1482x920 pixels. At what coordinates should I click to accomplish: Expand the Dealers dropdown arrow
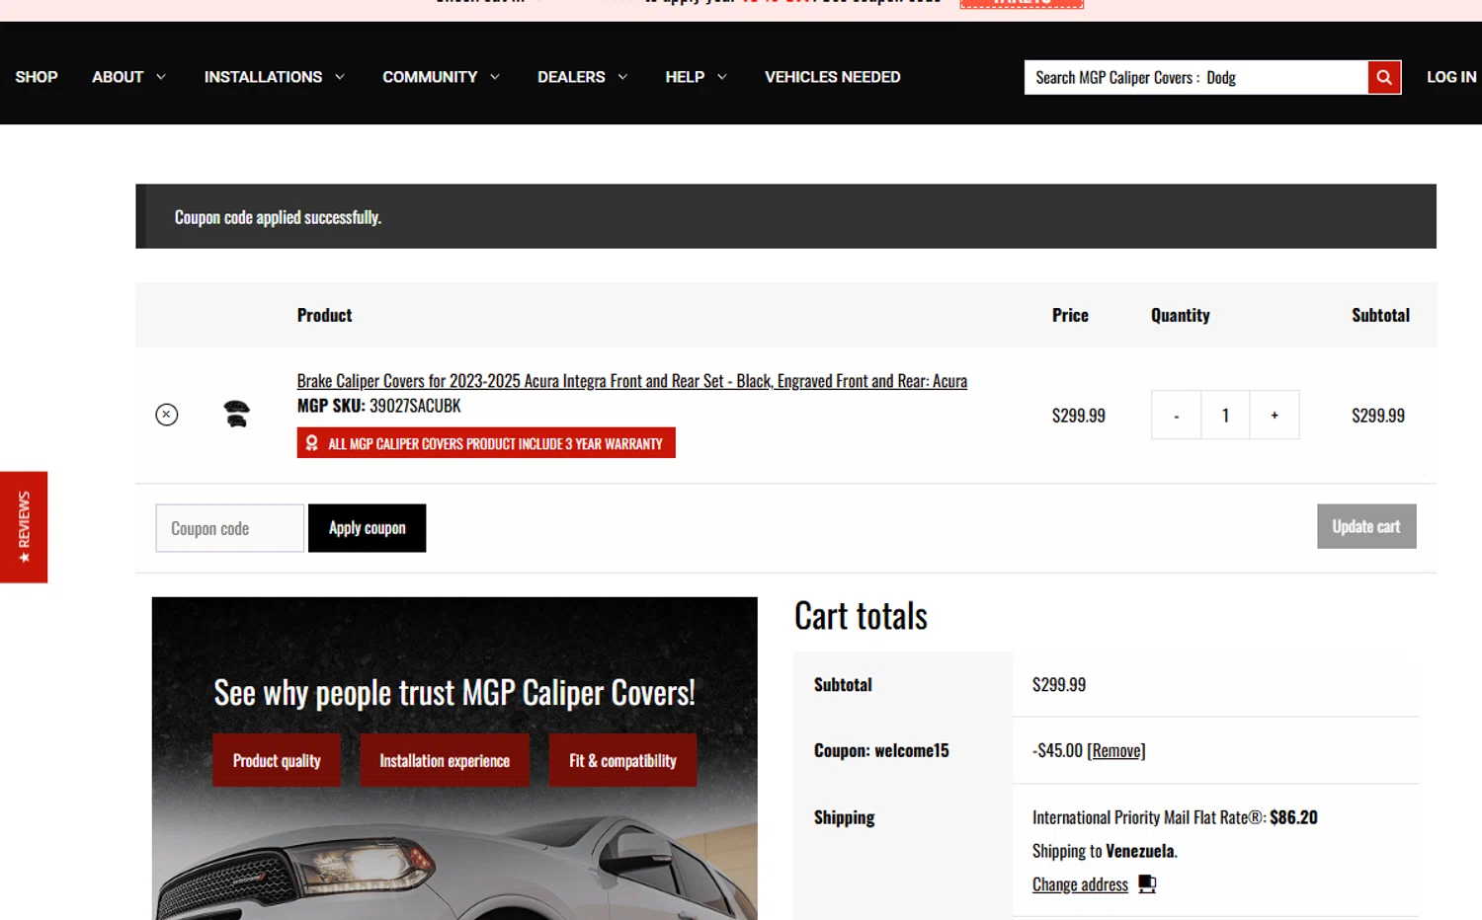622,77
